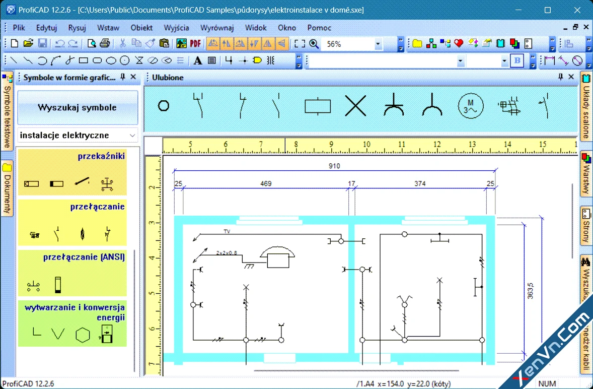Viewport: 593px width, 389px height.
Task: Save the drawing with the floppy disk icon
Action: pos(42,43)
